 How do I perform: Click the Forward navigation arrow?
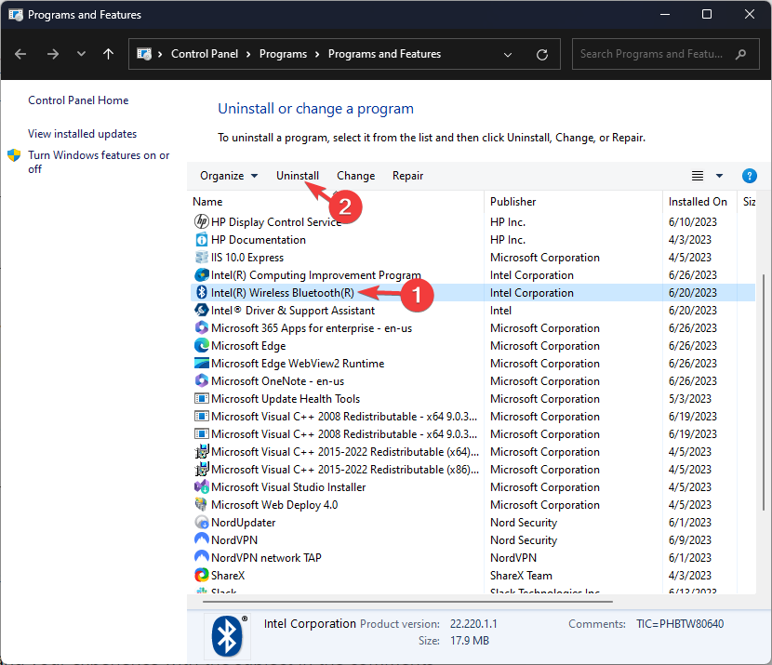(53, 54)
